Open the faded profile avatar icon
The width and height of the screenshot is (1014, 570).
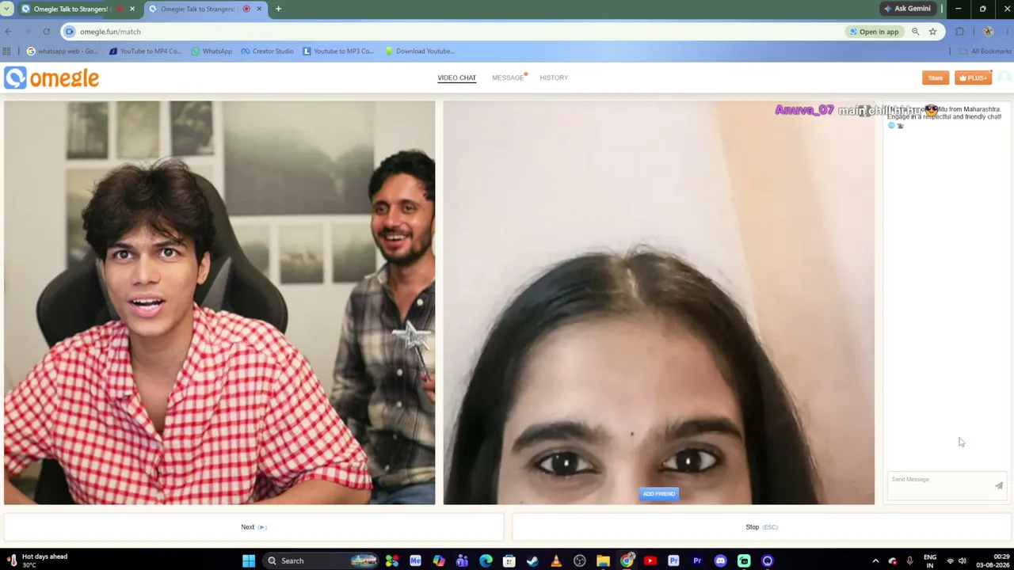click(x=1004, y=78)
